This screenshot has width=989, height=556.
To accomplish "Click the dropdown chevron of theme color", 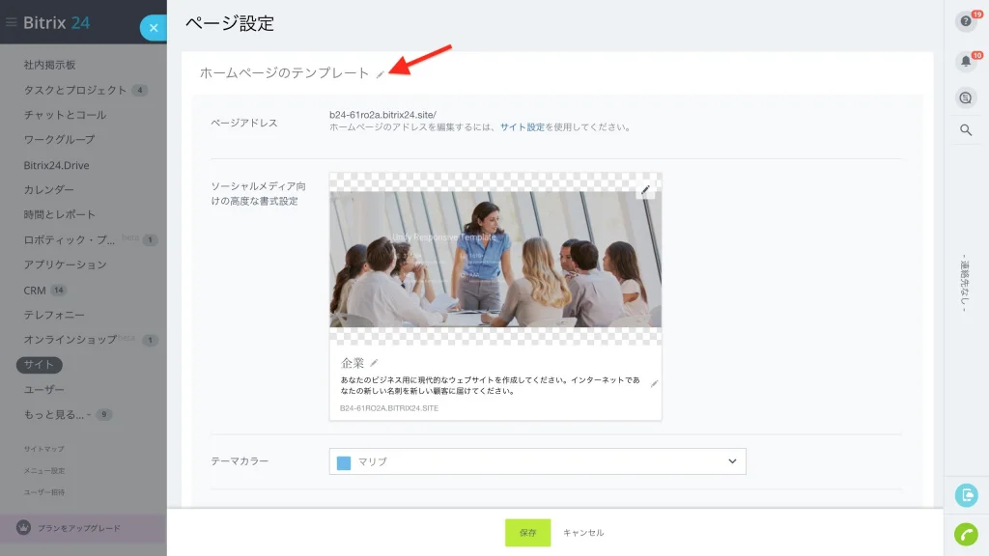I will click(x=732, y=461).
